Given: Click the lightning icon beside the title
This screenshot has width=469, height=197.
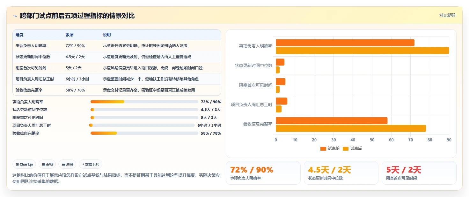Looking at the screenshot, I should [x=15, y=16].
